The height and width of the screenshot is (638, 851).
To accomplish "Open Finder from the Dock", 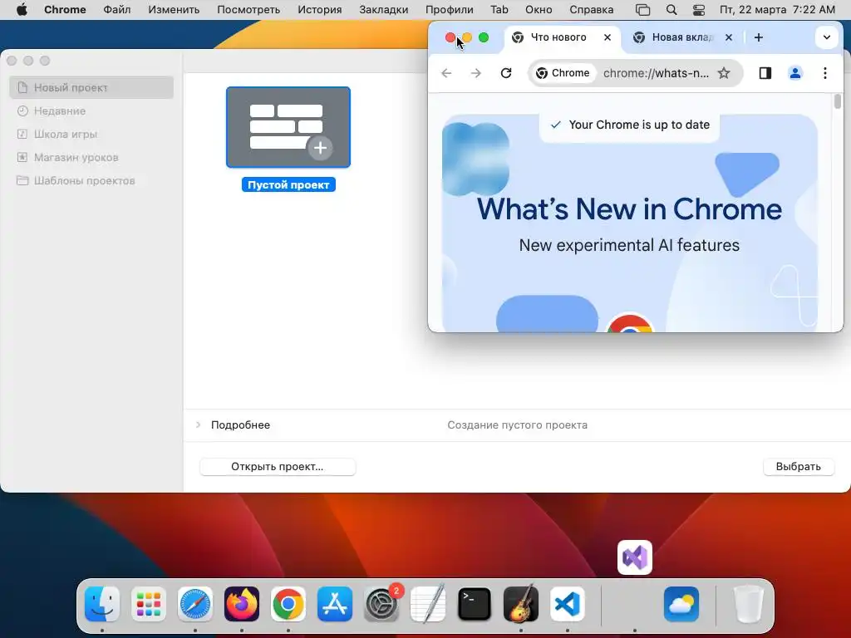I will pyautogui.click(x=102, y=604).
